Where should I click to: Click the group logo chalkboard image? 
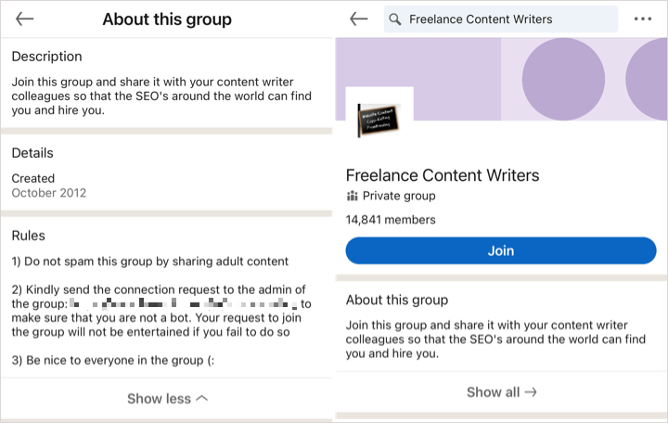[379, 120]
